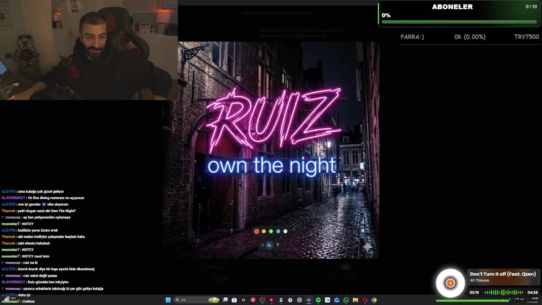Image resolution: width=542 pixels, height=305 pixels.
Task: Click the 0 / 10 subscriber count
Action: tap(531, 7)
